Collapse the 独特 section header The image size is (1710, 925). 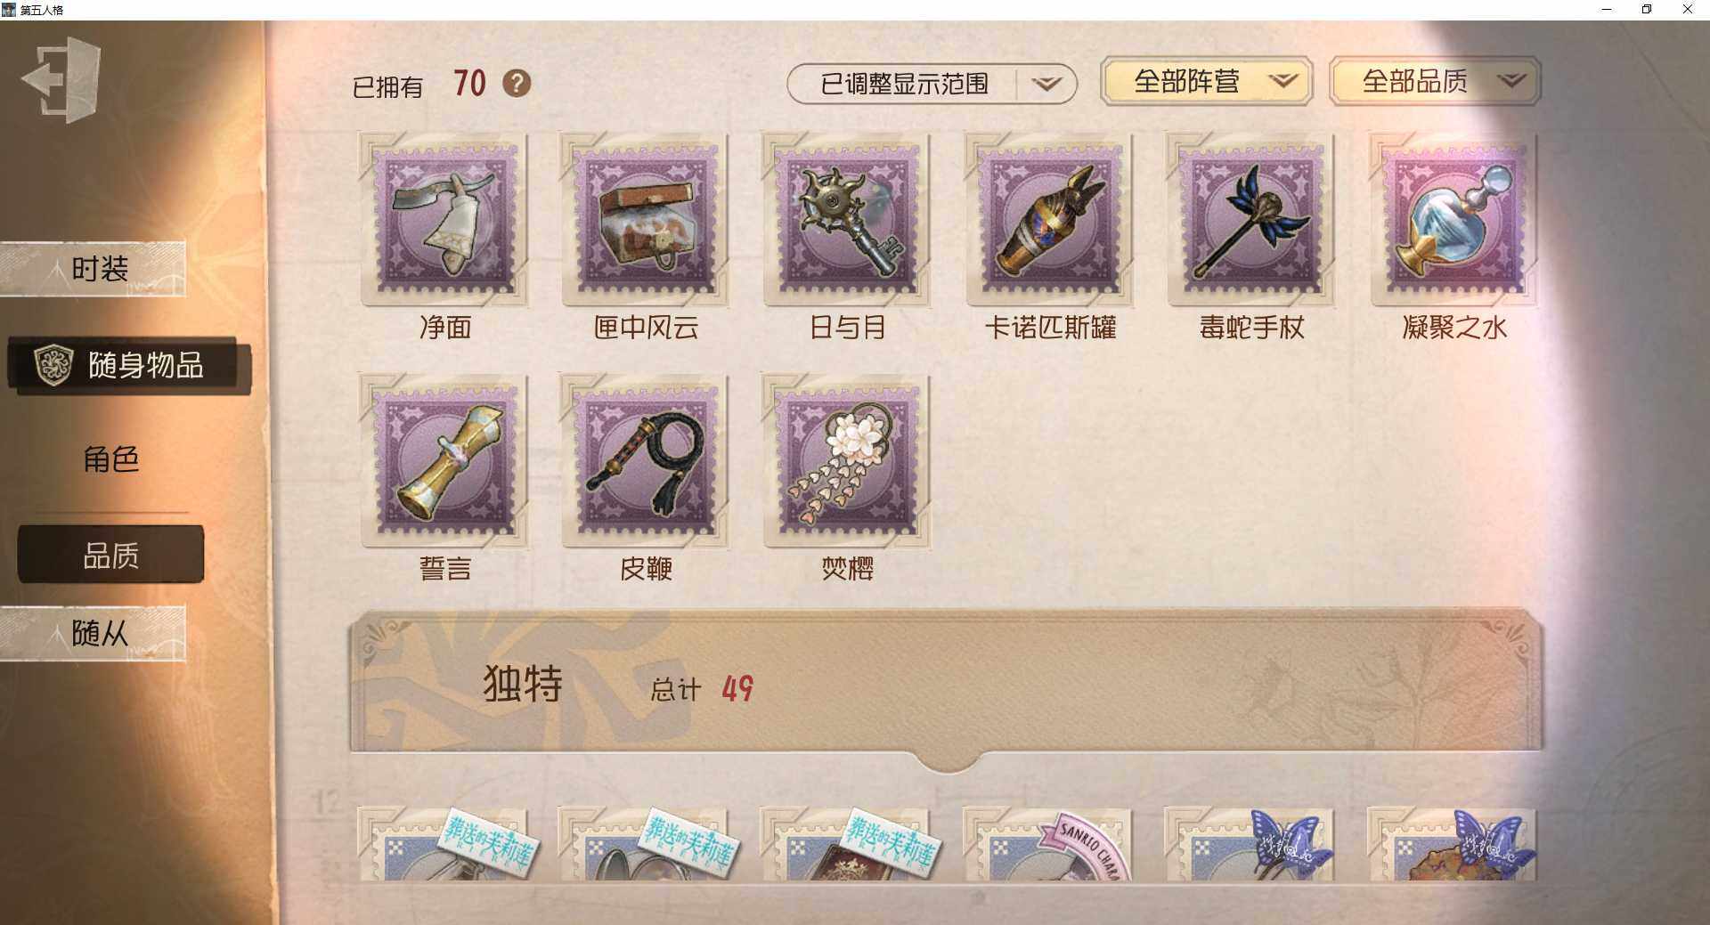946,684
